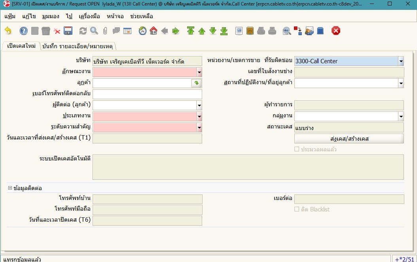The width and height of the screenshot is (417, 262).
Task: Open the เครื่องมือ menu
Action: [x=89, y=17]
